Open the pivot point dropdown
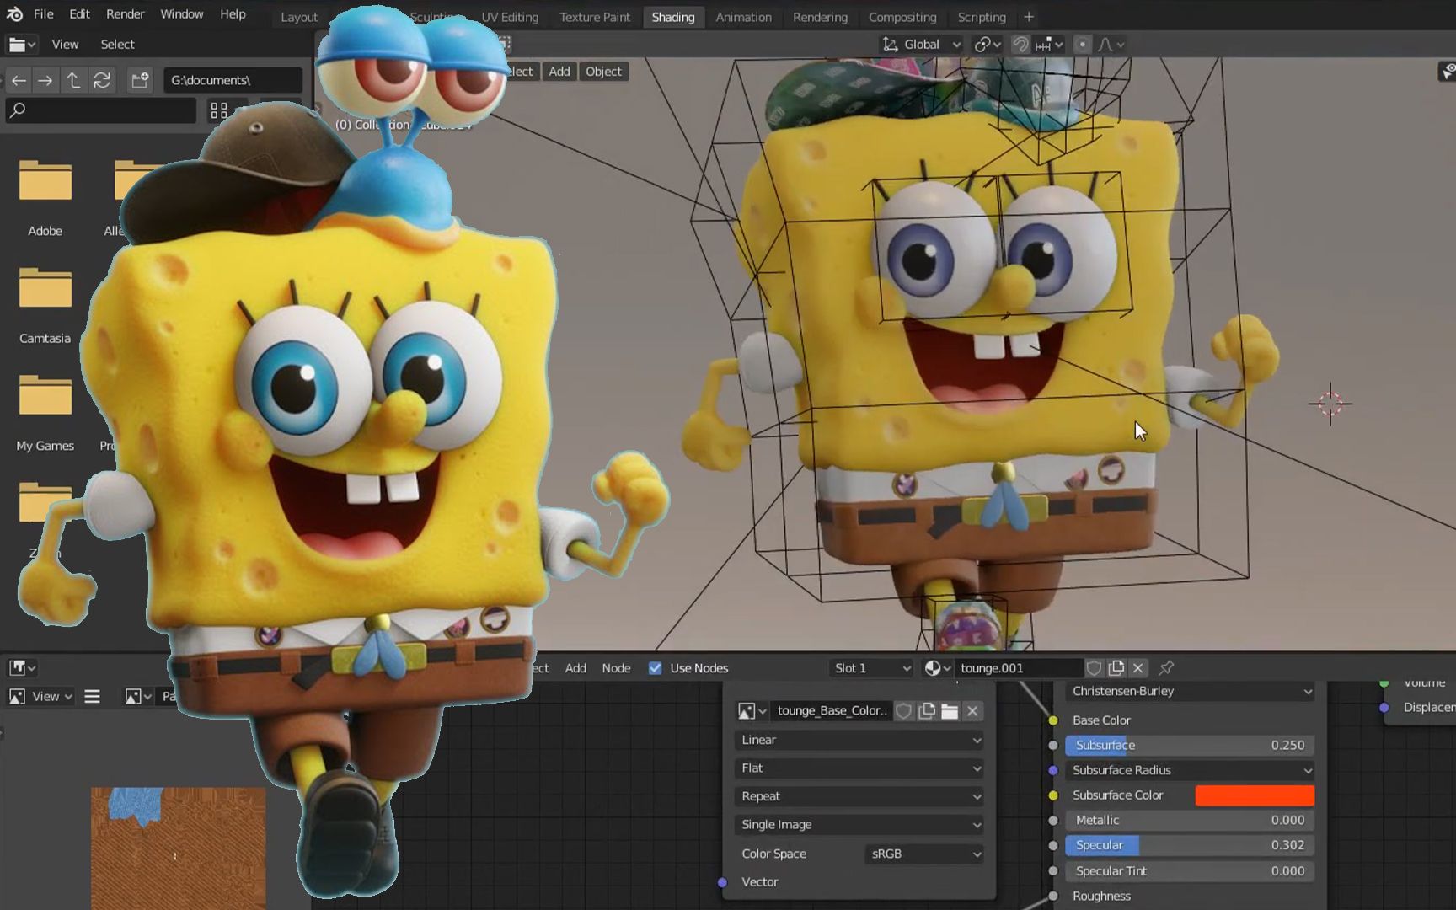Viewport: 1456px width, 910px height. pyautogui.click(x=987, y=45)
